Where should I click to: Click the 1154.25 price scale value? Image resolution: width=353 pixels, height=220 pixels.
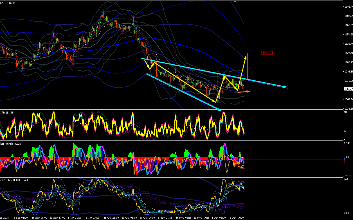[348, 35]
